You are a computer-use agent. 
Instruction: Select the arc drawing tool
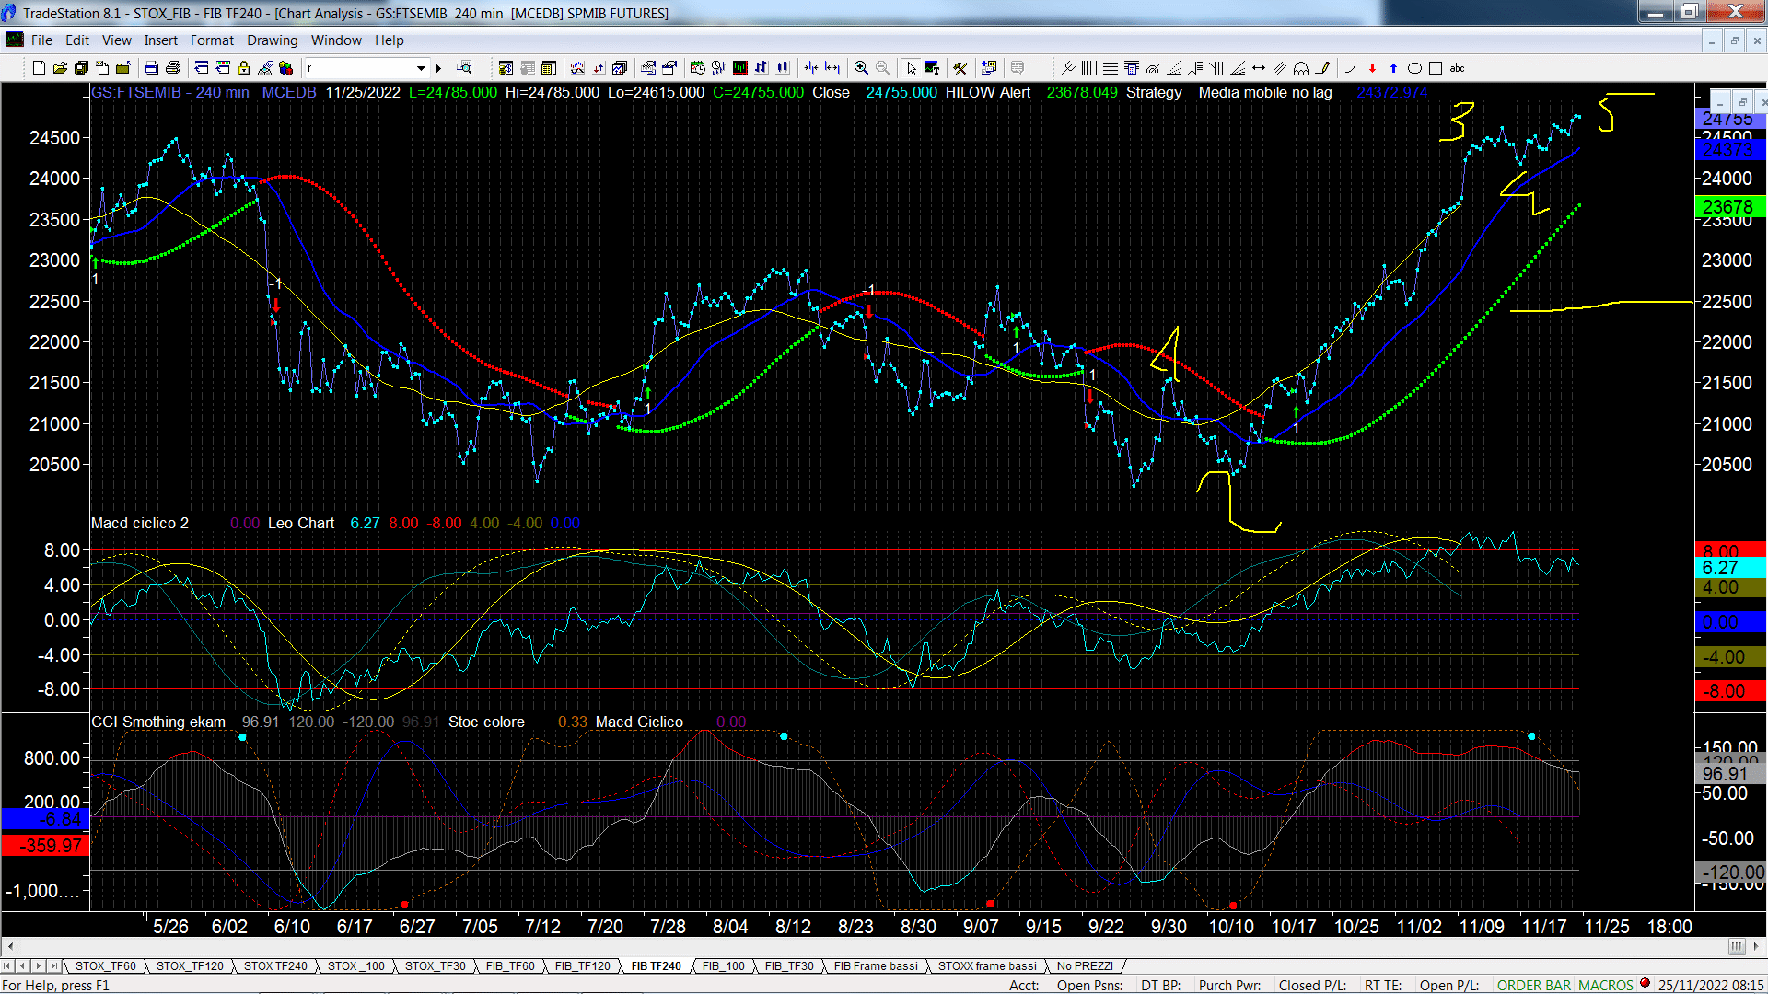point(1350,68)
